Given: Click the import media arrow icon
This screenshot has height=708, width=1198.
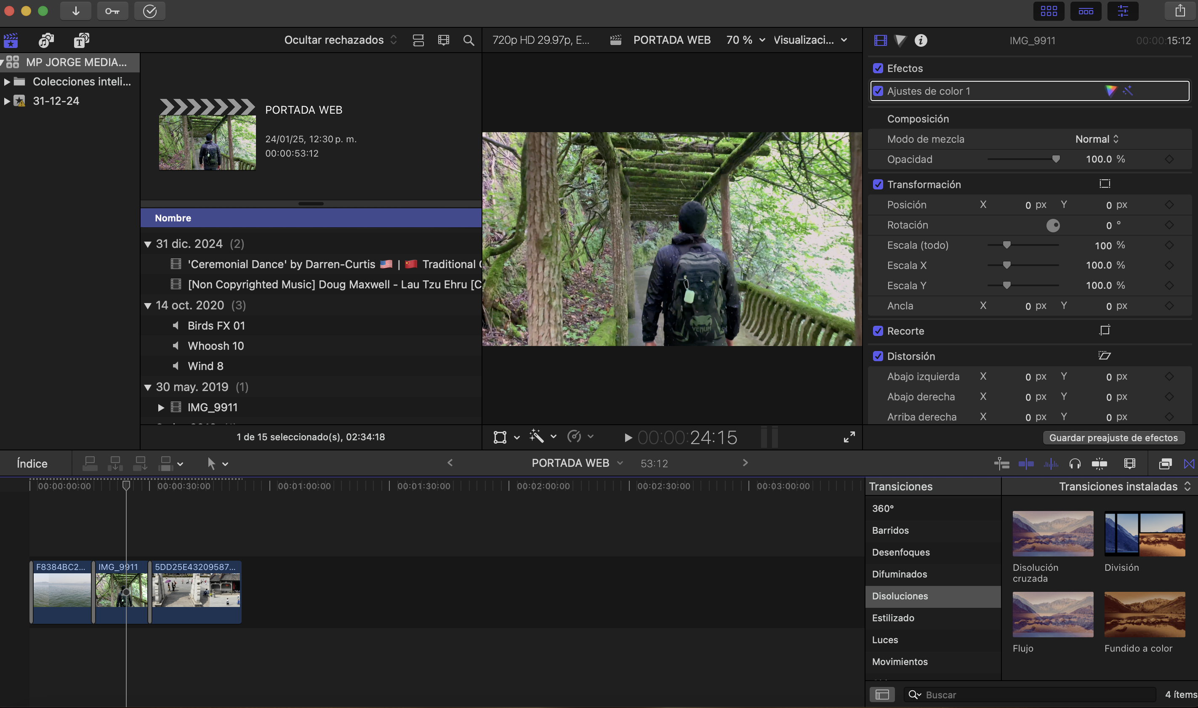Looking at the screenshot, I should click(75, 11).
